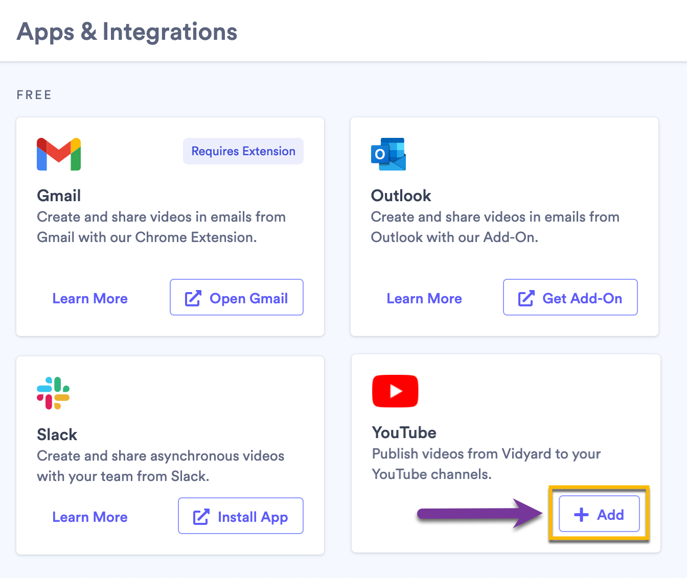Open Learn More for Slack

pyautogui.click(x=90, y=517)
